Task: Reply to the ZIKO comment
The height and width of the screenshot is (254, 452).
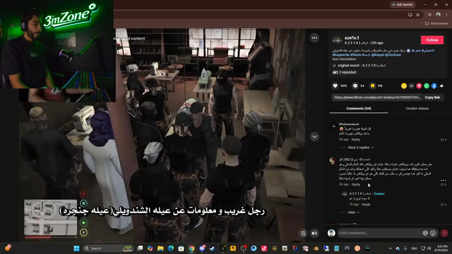Action: point(356,185)
